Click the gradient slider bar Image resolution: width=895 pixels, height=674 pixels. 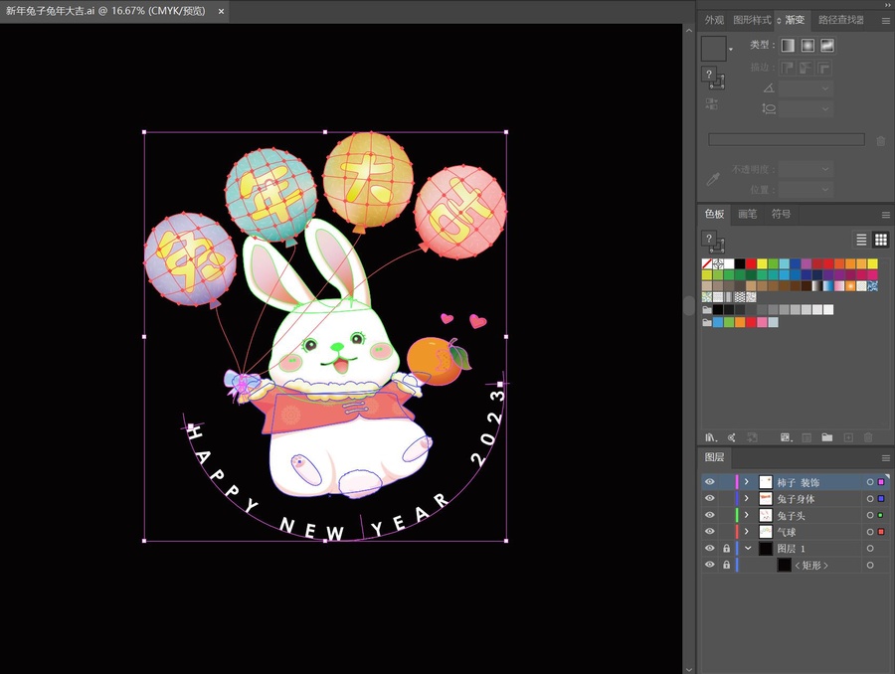[787, 140]
